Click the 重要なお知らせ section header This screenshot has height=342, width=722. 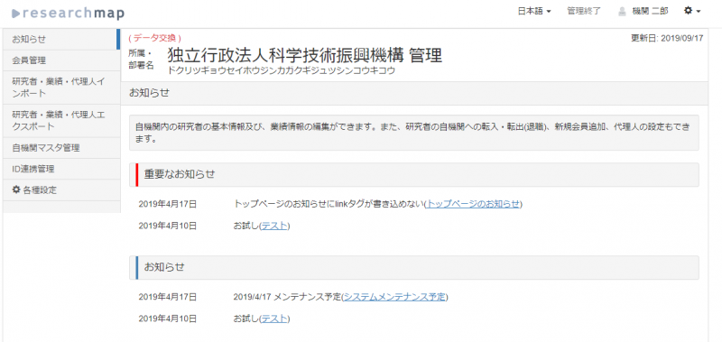(414, 174)
